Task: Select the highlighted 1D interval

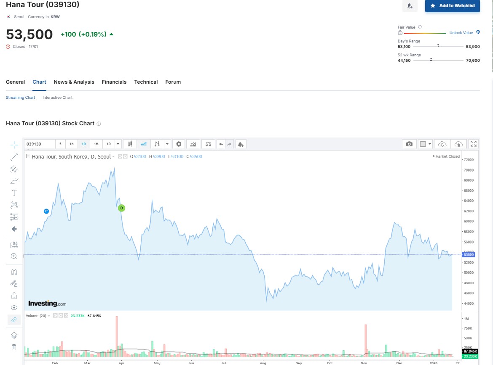Action: [x=83, y=144]
